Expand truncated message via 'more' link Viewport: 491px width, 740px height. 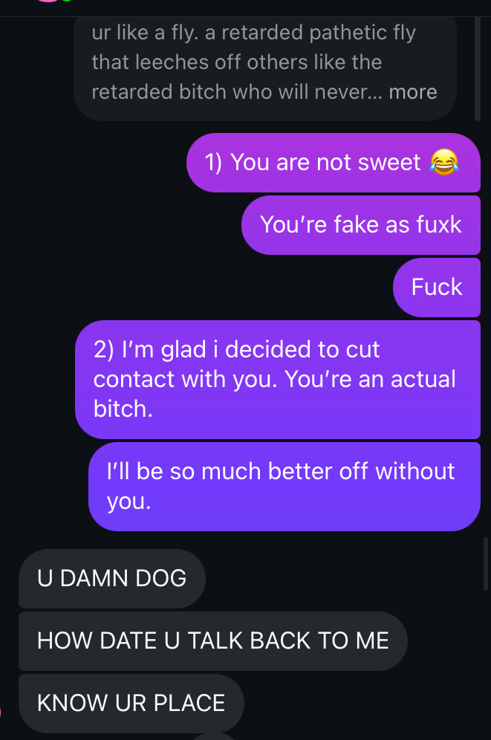413,92
